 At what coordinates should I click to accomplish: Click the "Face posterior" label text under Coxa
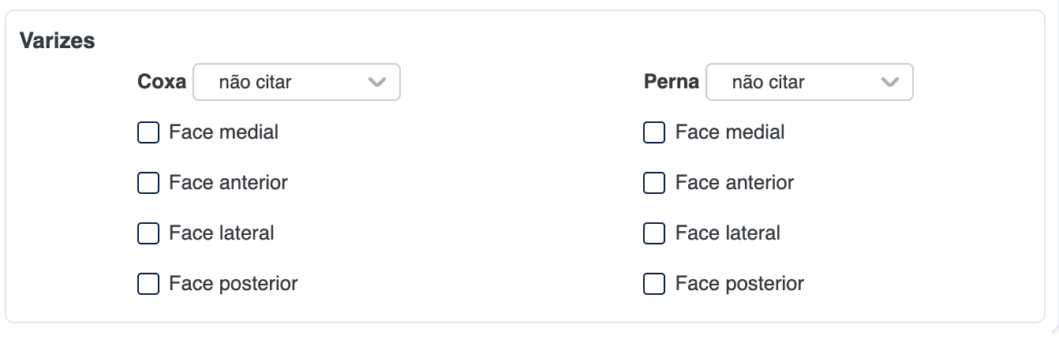(233, 284)
